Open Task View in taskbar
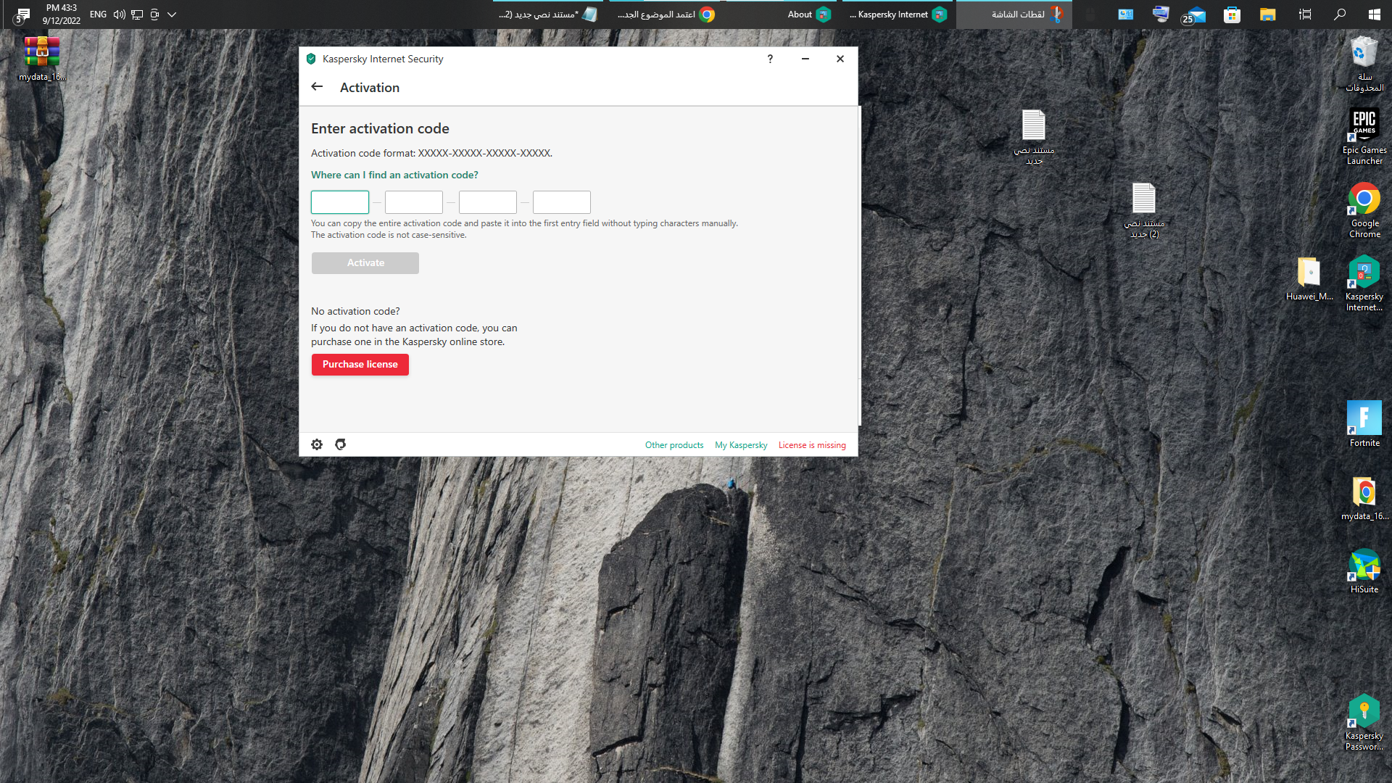Screen dimensions: 1392x783 point(1305,14)
